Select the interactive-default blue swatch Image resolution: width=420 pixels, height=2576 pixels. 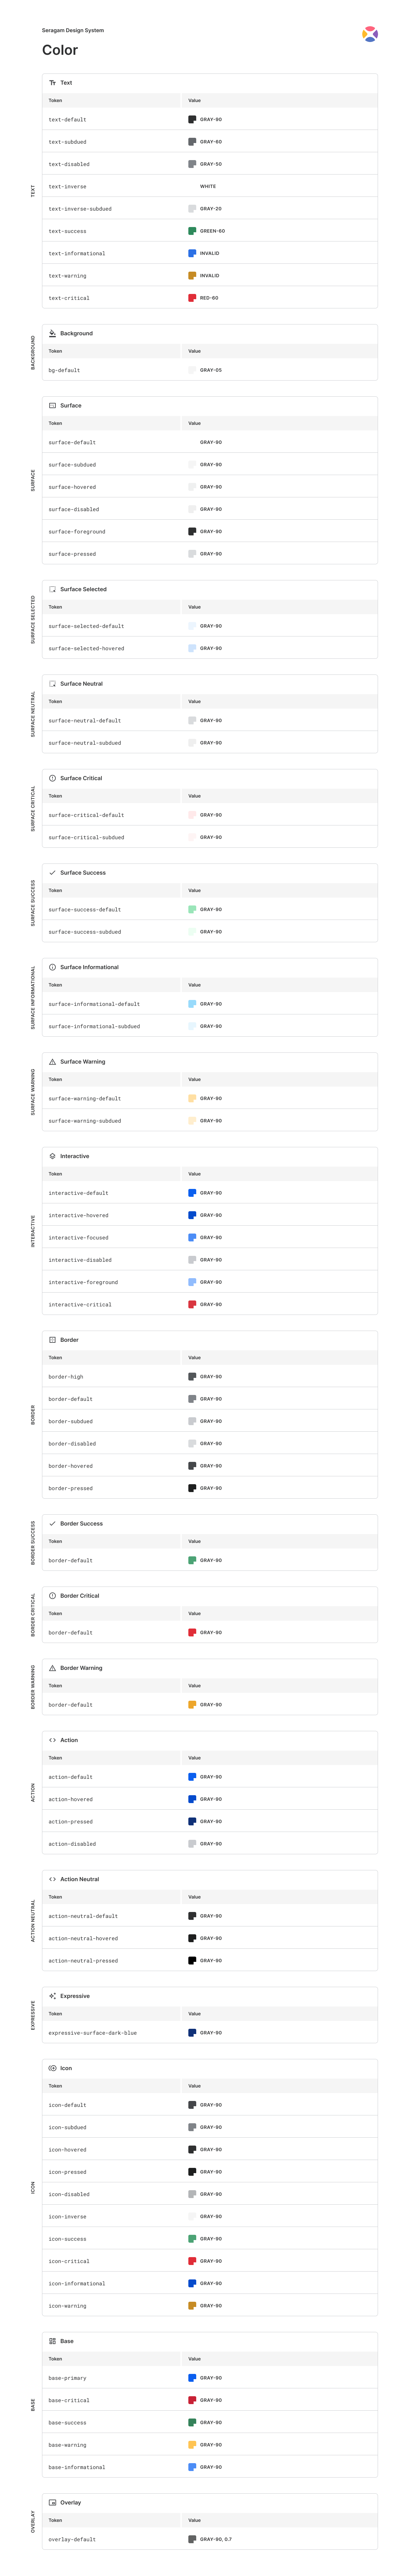tap(192, 1193)
